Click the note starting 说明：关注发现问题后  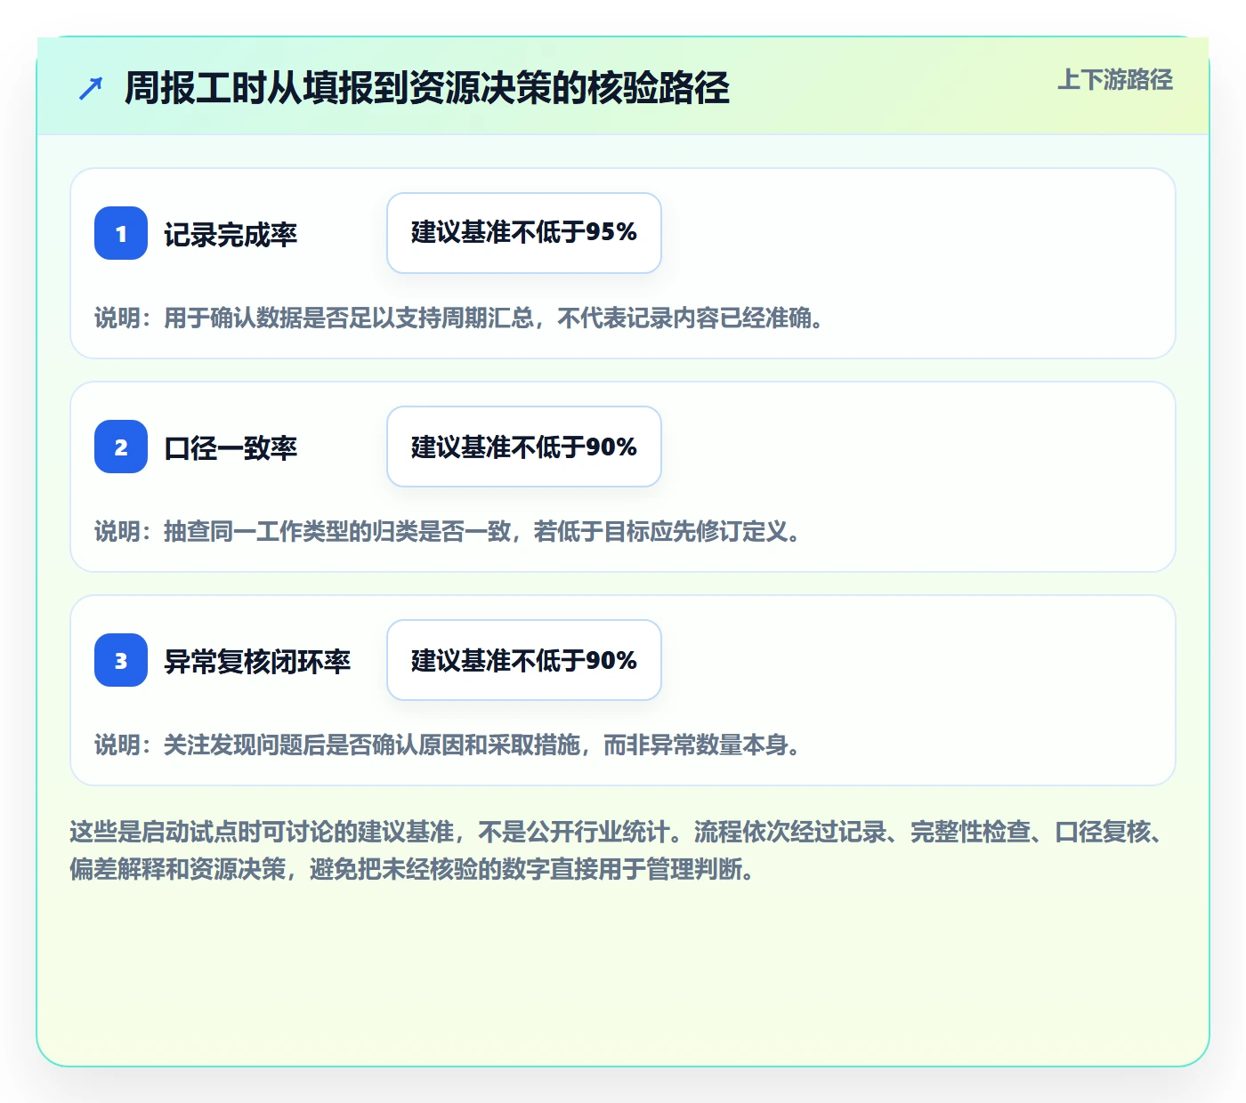[x=448, y=745]
